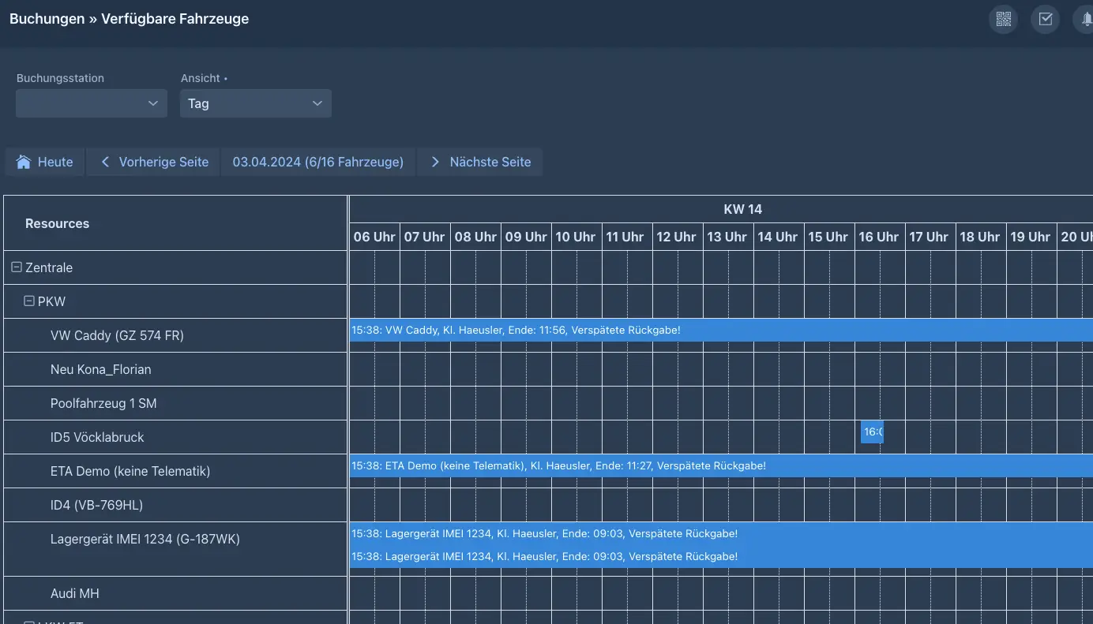The width and height of the screenshot is (1093, 624).
Task: Collapse the PKW subgroup
Action: pos(29,301)
